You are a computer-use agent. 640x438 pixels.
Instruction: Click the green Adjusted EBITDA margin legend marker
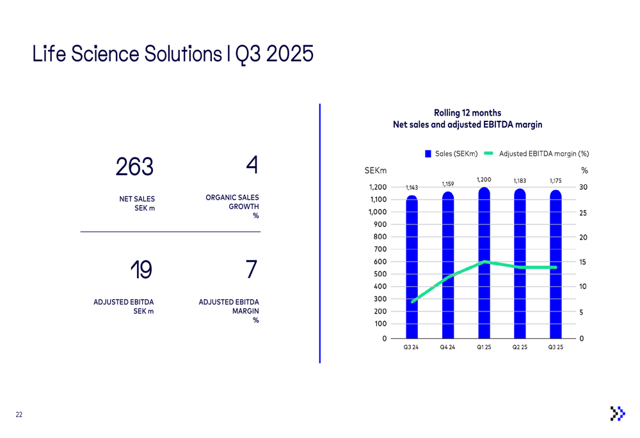coord(488,153)
